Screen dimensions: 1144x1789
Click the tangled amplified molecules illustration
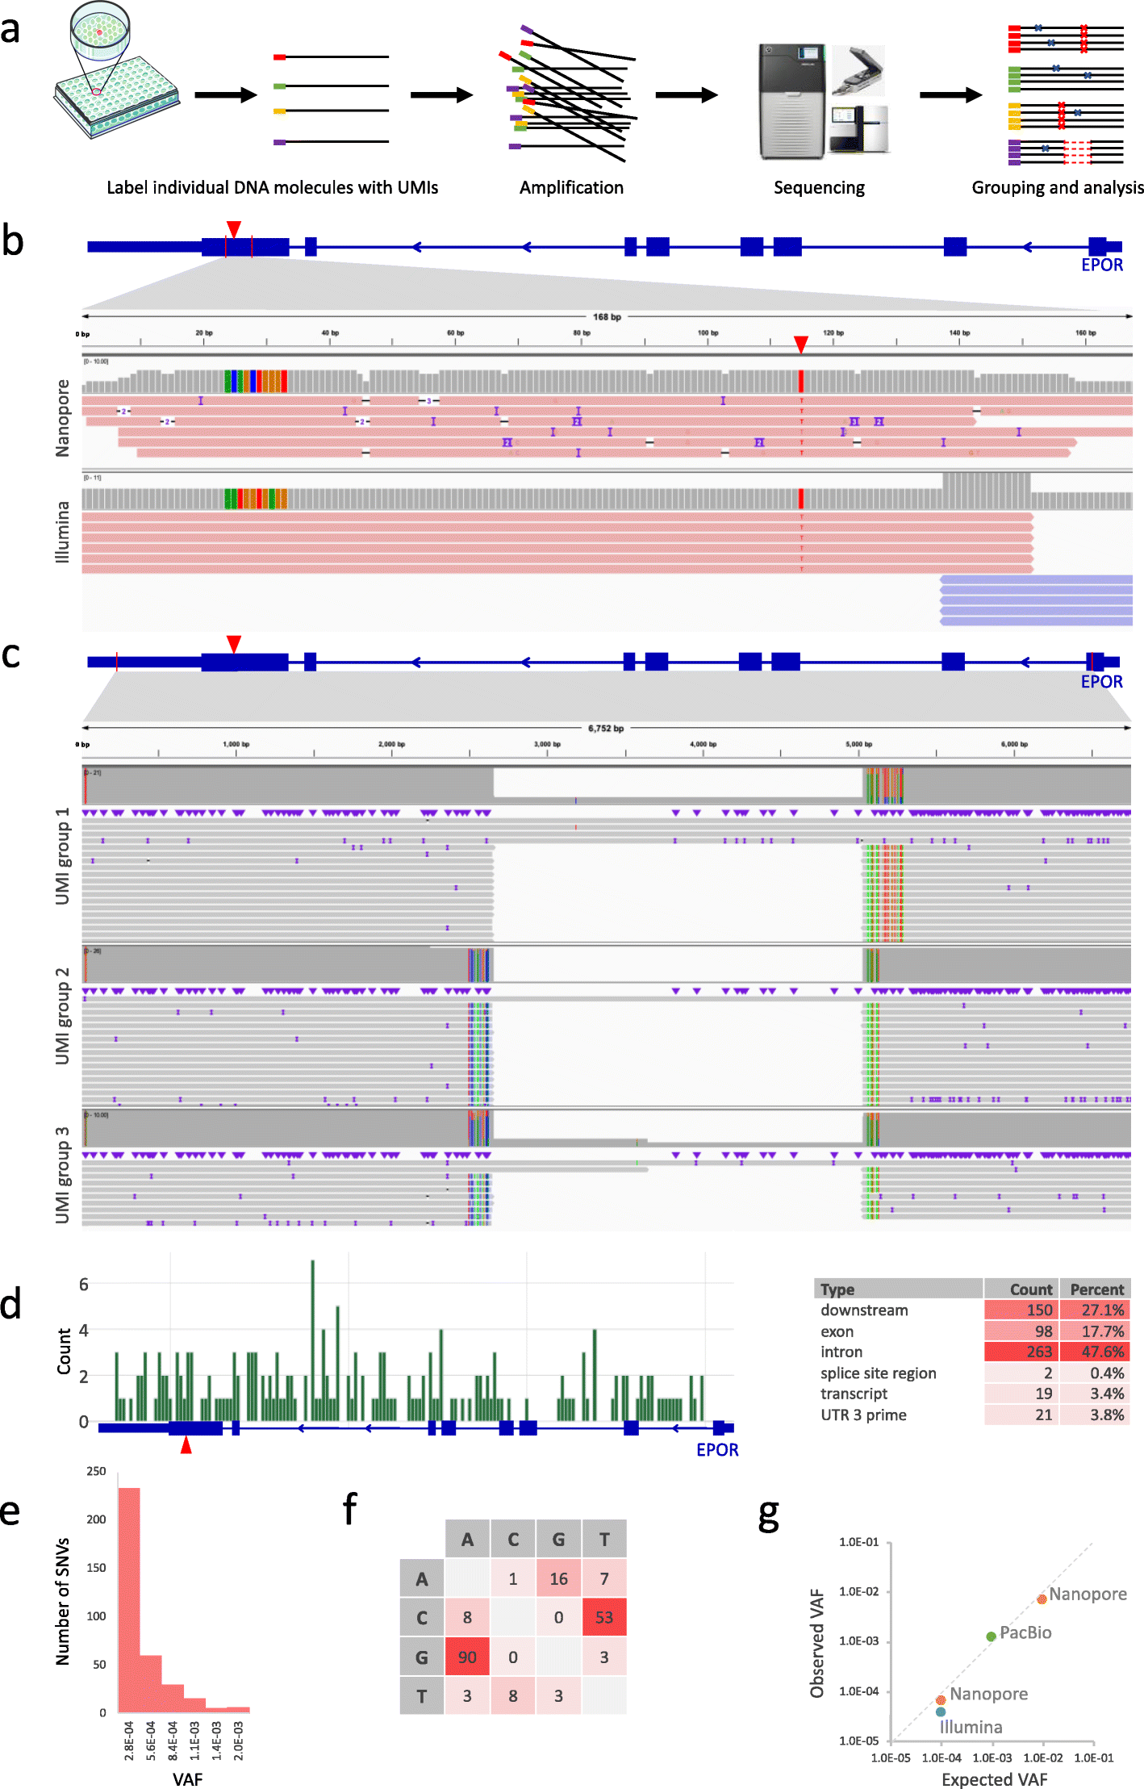pos(568,94)
